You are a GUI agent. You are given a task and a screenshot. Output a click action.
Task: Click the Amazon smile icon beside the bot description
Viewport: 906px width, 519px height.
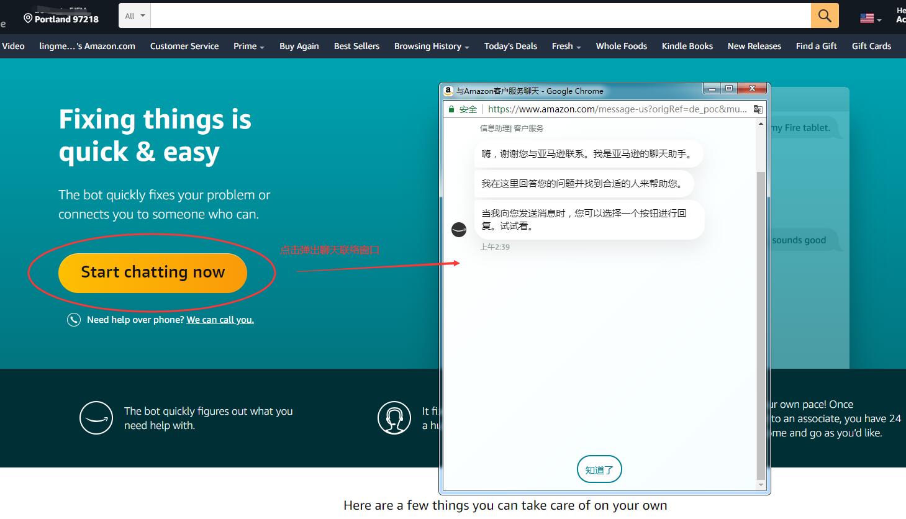[x=95, y=417]
